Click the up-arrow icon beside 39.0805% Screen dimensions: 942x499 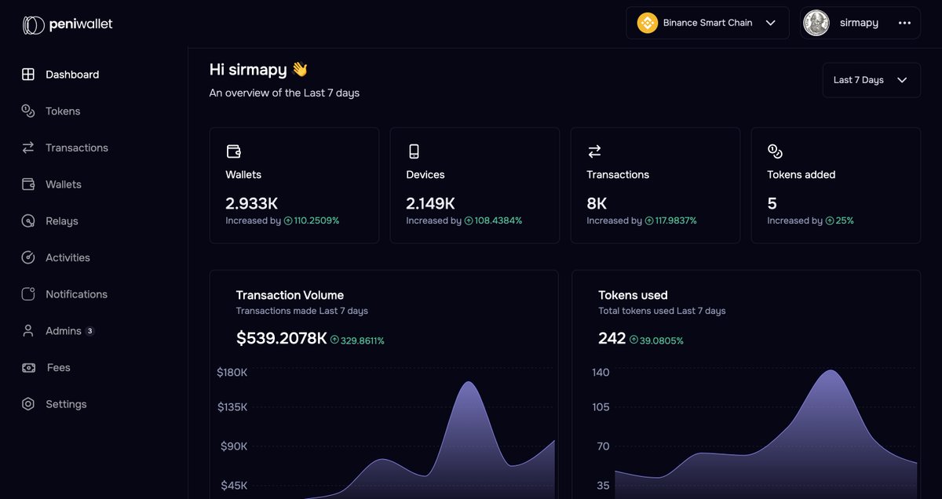coord(633,341)
